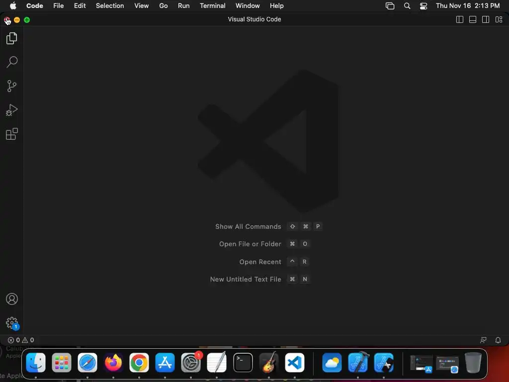Open the View menu
Screen dimensions: 509x382
(142, 6)
